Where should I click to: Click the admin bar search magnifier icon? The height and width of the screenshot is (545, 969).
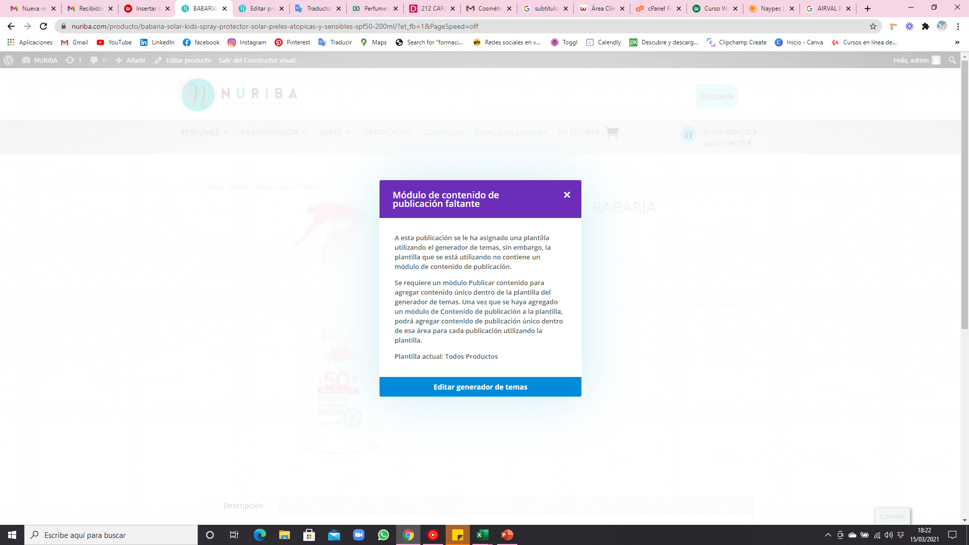coord(952,60)
